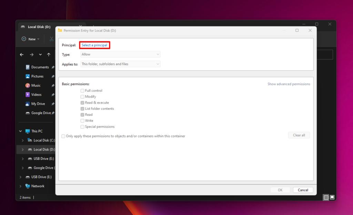Click the Select a principal link

point(94,45)
